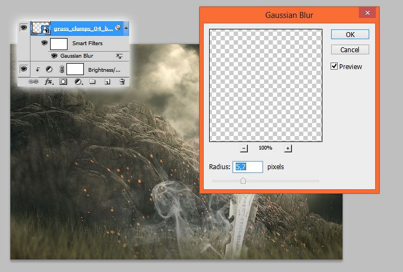Click the clipping mask arrow on Brightness layer
This screenshot has width=403, height=272.
click(38, 69)
